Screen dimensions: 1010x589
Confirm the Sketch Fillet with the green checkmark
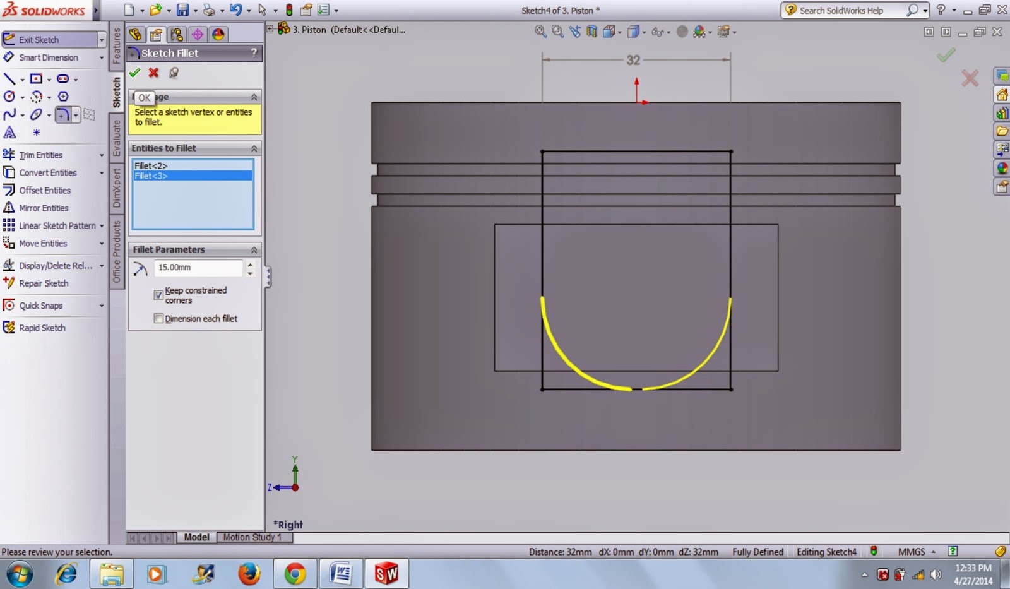tap(134, 72)
